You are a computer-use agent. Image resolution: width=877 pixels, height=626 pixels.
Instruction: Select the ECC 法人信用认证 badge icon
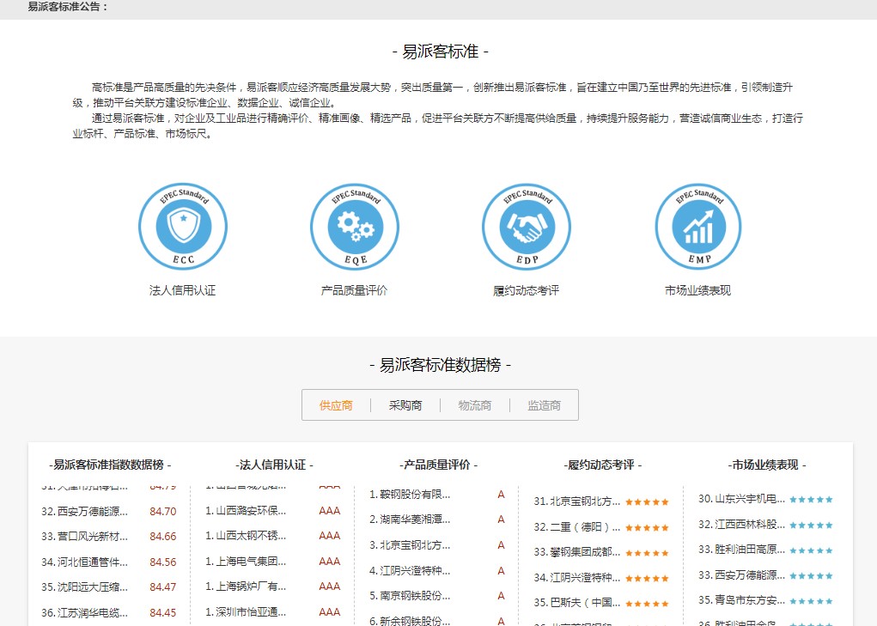(x=182, y=226)
